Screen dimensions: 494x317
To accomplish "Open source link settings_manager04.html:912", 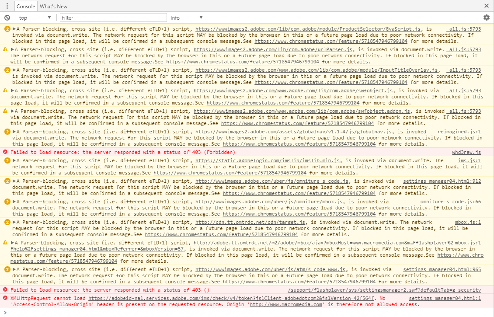I will pyautogui.click(x=442, y=181).
